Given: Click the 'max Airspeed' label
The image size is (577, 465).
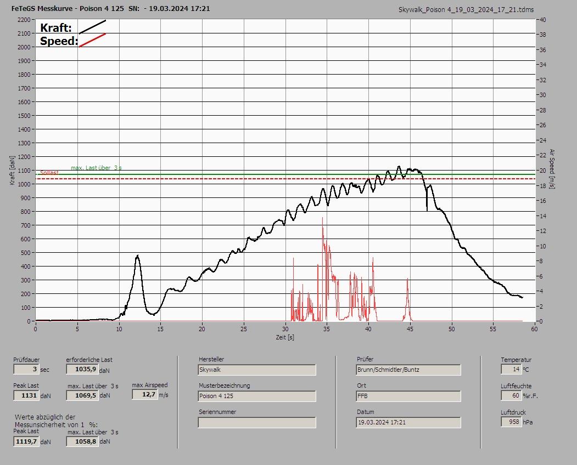Looking at the screenshot, I should pos(150,385).
